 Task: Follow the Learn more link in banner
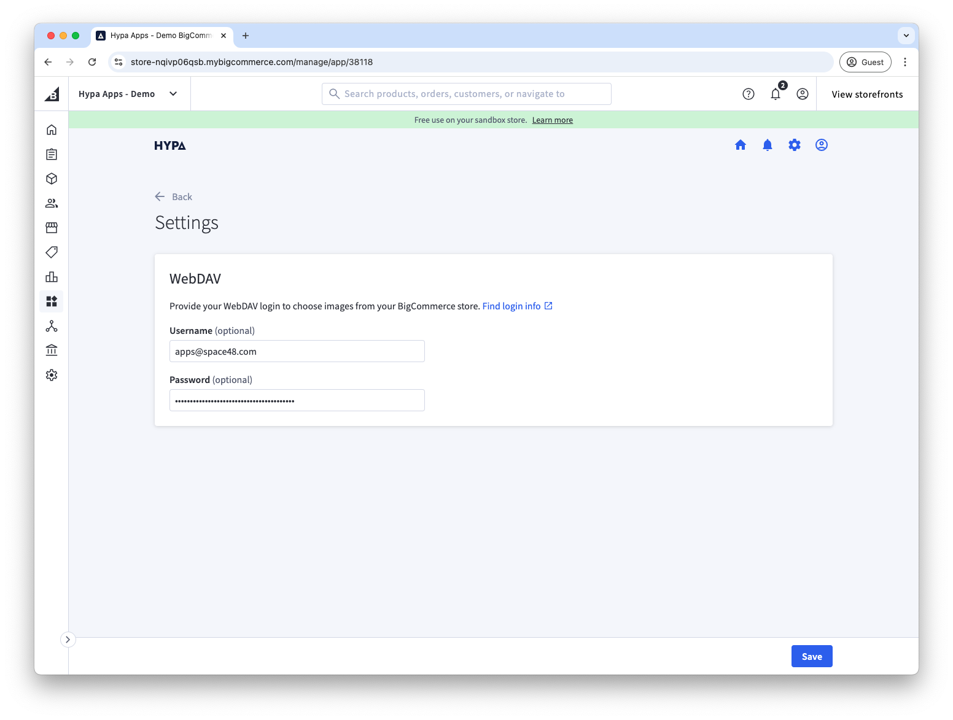point(553,120)
